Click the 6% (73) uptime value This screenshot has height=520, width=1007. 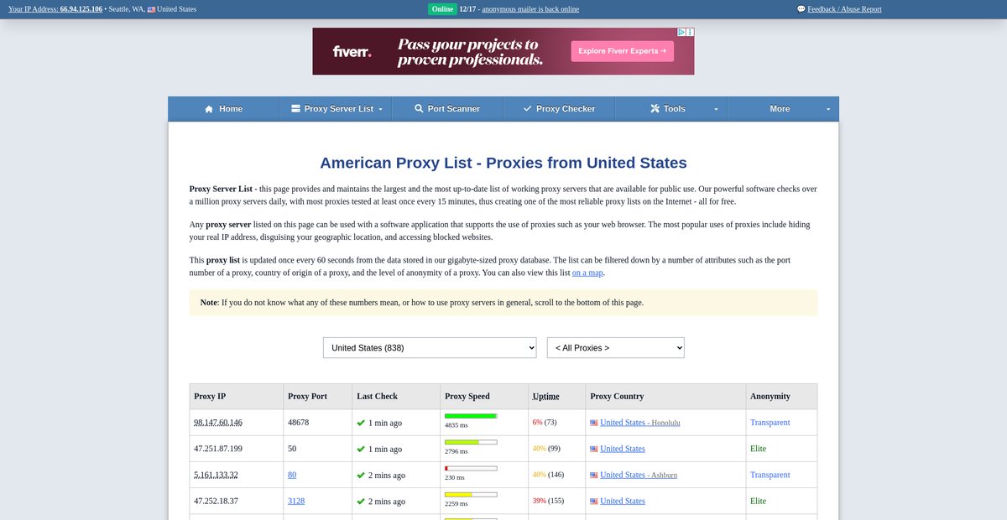(x=545, y=423)
